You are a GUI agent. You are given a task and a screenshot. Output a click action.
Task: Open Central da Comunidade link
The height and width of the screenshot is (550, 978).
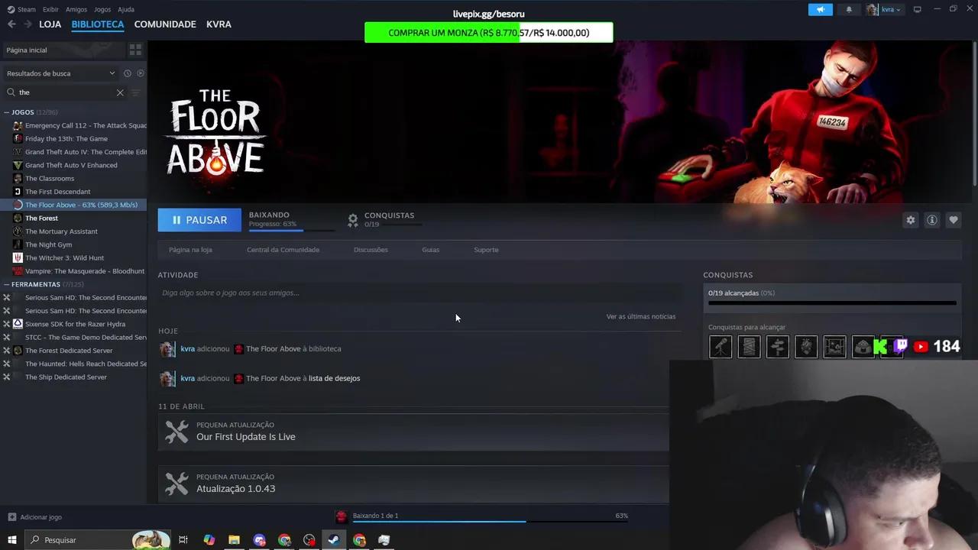tap(283, 250)
